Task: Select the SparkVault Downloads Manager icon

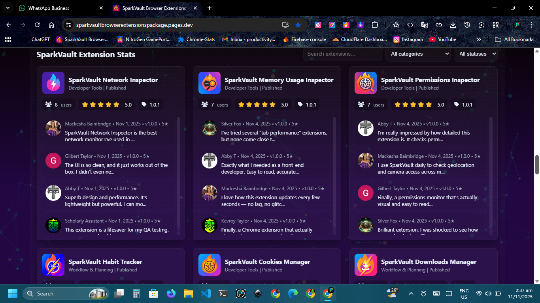Action: [365, 265]
